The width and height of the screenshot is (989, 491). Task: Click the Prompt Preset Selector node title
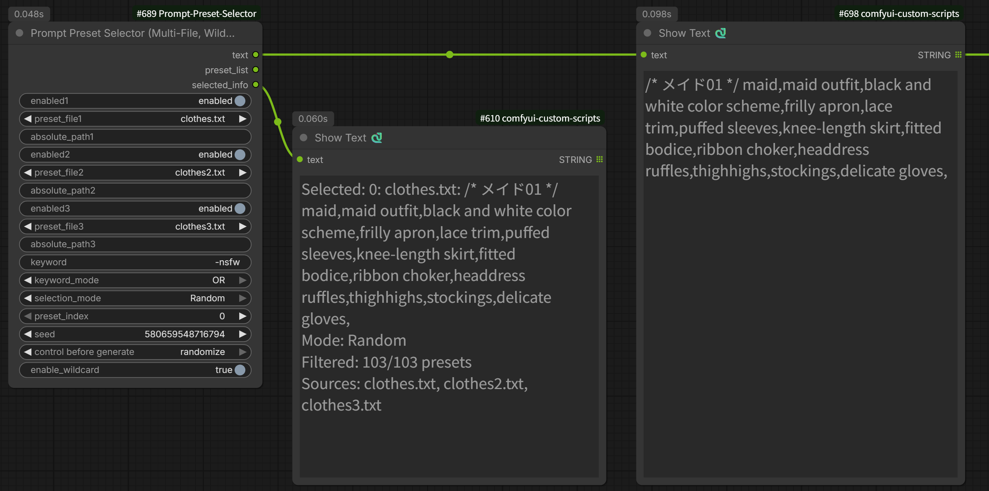tap(133, 33)
